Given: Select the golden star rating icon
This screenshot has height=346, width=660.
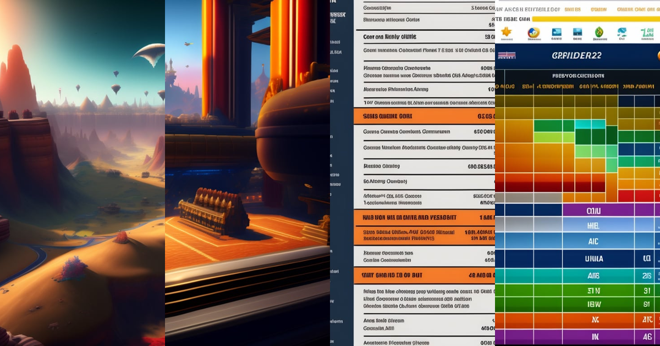Looking at the screenshot, I should (x=506, y=32).
